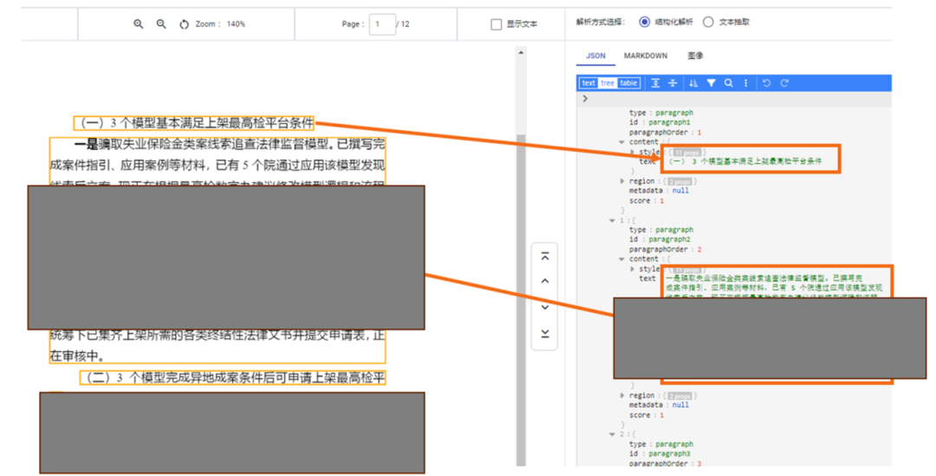Click the zoom in magnifier icon

[139, 24]
